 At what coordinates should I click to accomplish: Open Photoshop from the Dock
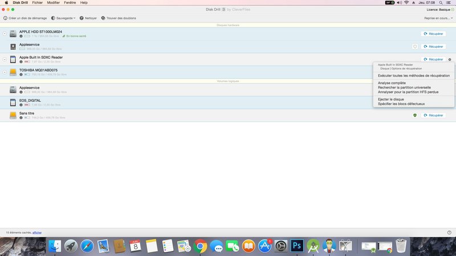click(x=297, y=246)
